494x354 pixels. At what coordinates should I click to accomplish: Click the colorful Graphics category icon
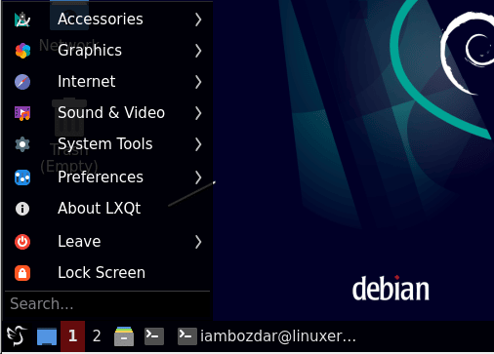[x=22, y=51]
